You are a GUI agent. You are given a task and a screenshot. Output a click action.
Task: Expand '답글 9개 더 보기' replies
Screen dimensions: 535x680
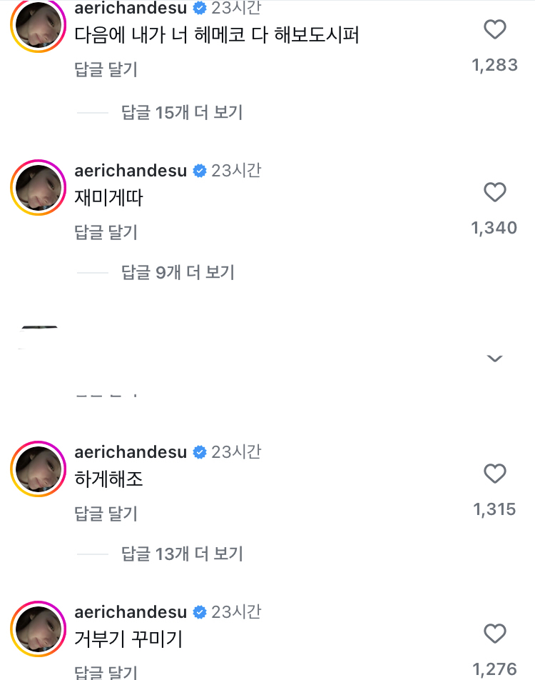click(178, 272)
